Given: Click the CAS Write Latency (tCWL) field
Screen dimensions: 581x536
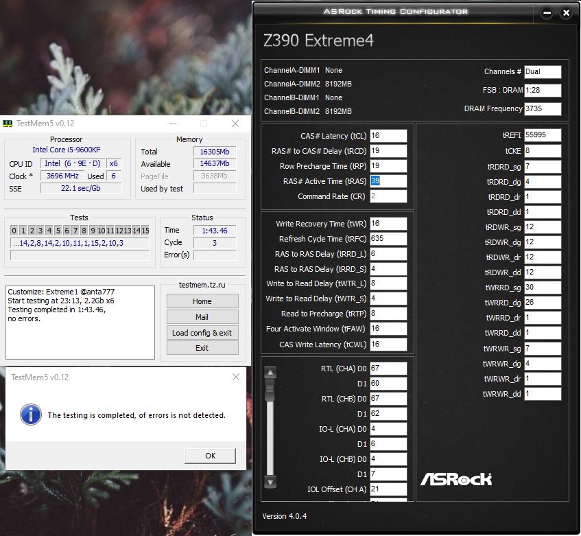Looking at the screenshot, I should (x=388, y=345).
